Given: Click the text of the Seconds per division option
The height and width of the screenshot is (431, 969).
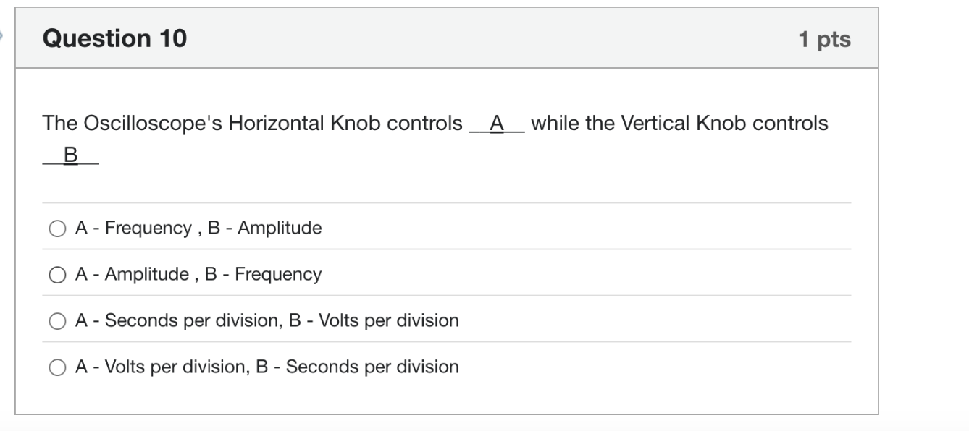Looking at the screenshot, I should [x=268, y=320].
